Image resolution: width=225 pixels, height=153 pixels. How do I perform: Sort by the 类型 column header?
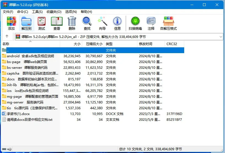pyautogui.click(x=121, y=44)
